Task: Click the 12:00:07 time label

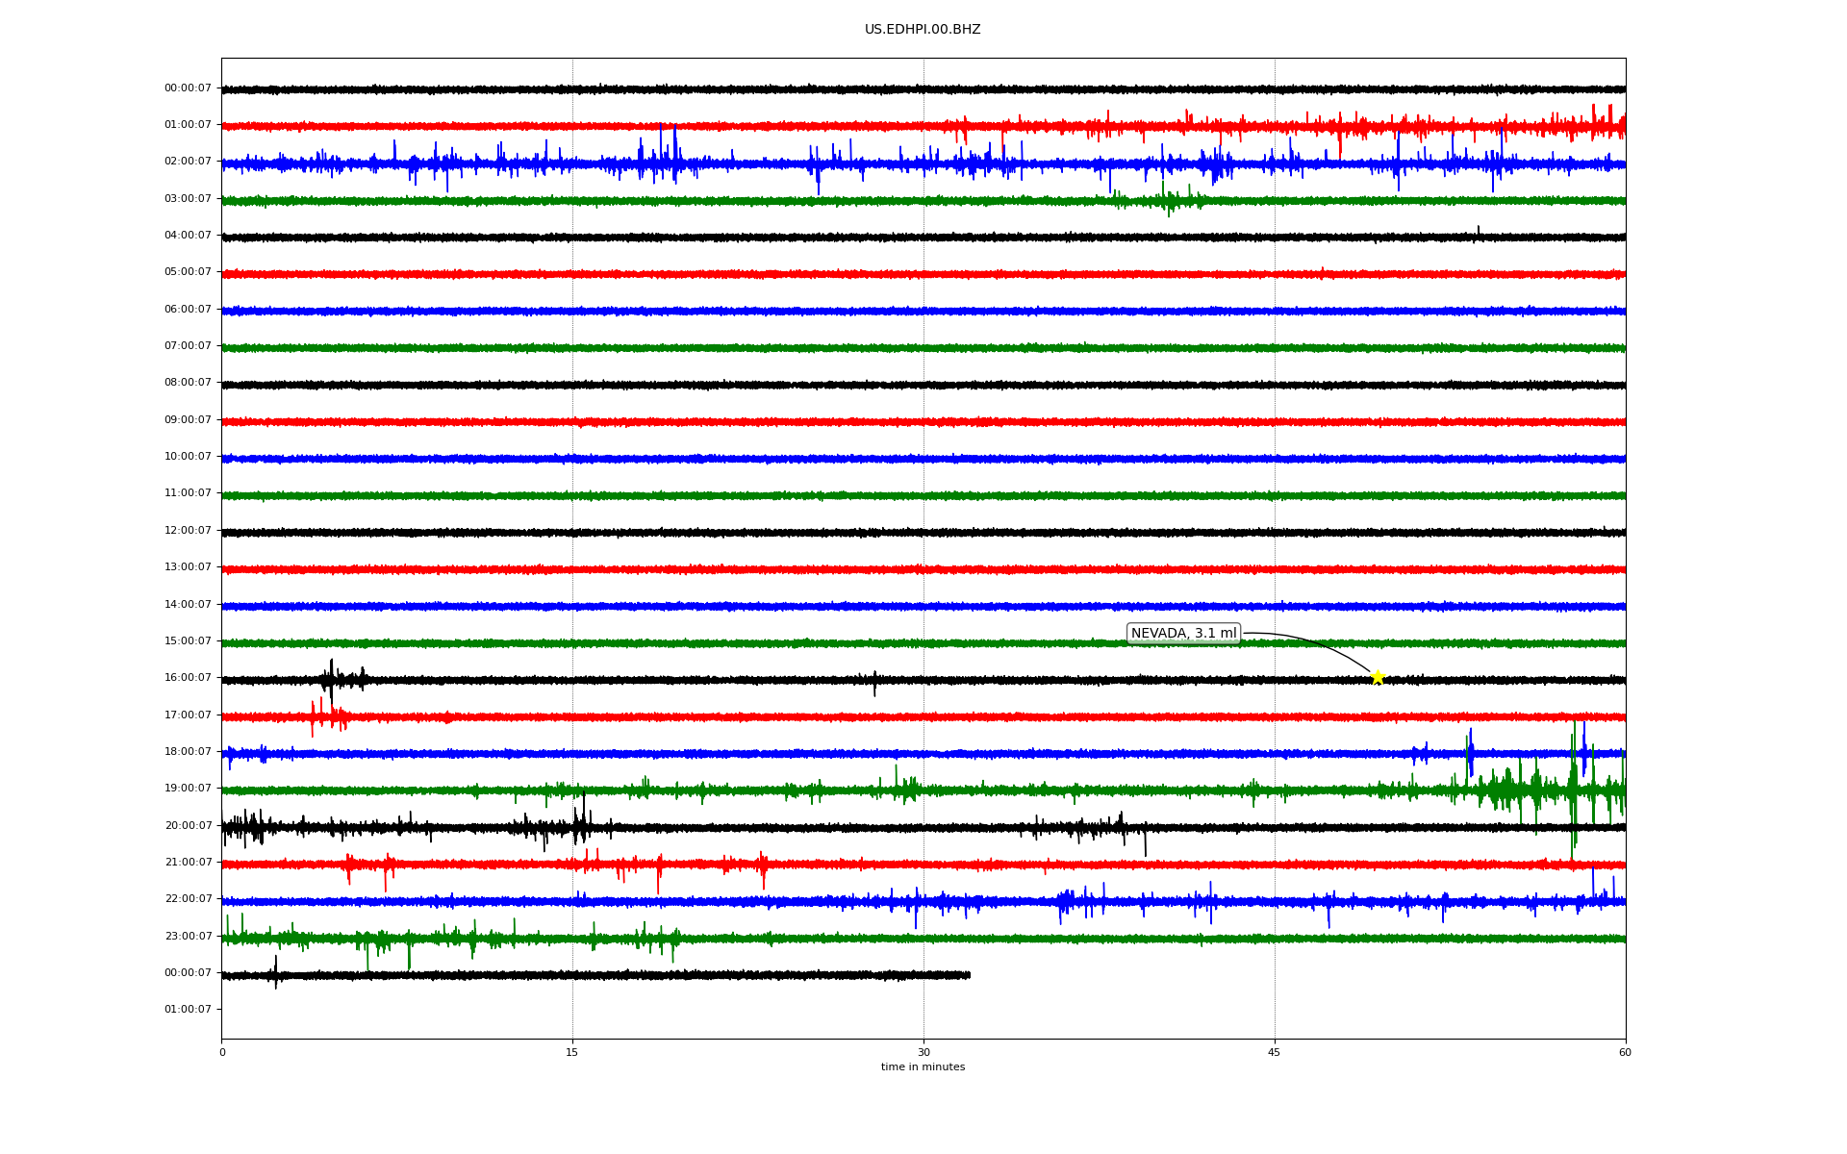Action: coord(188,531)
